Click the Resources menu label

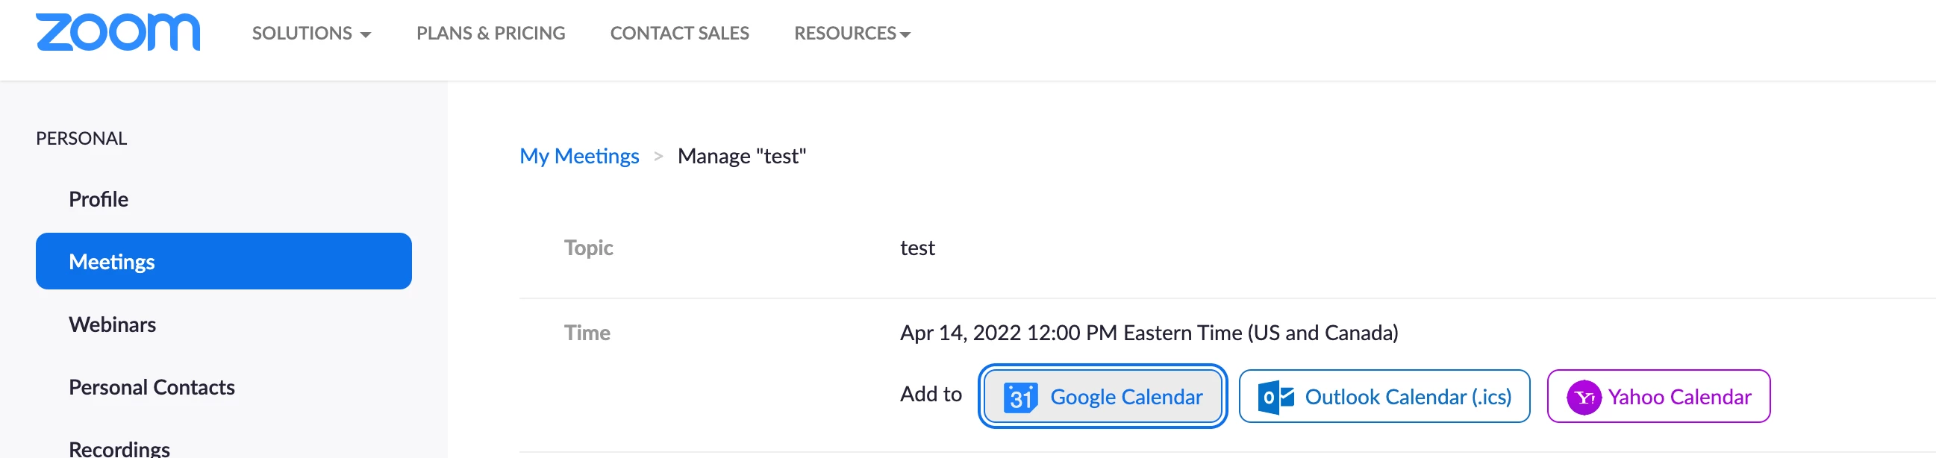click(x=844, y=33)
